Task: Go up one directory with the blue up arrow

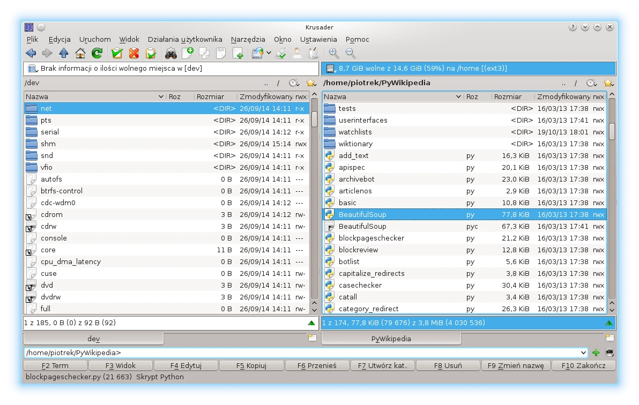Action: click(64, 53)
